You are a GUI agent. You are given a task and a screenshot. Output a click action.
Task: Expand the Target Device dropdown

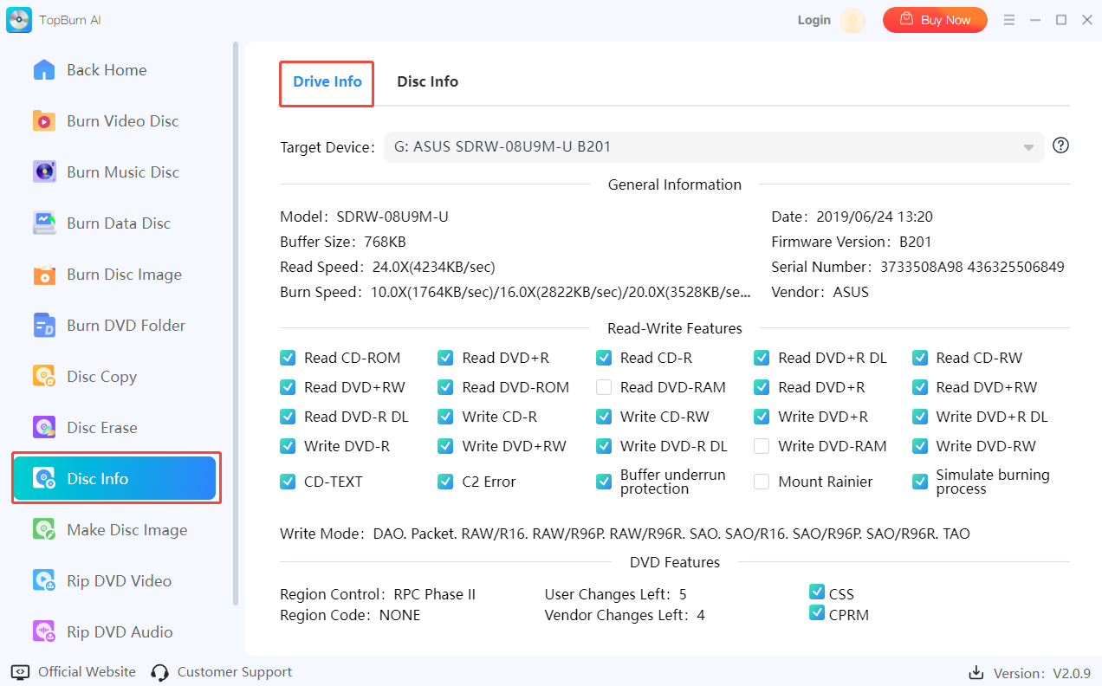(1028, 147)
